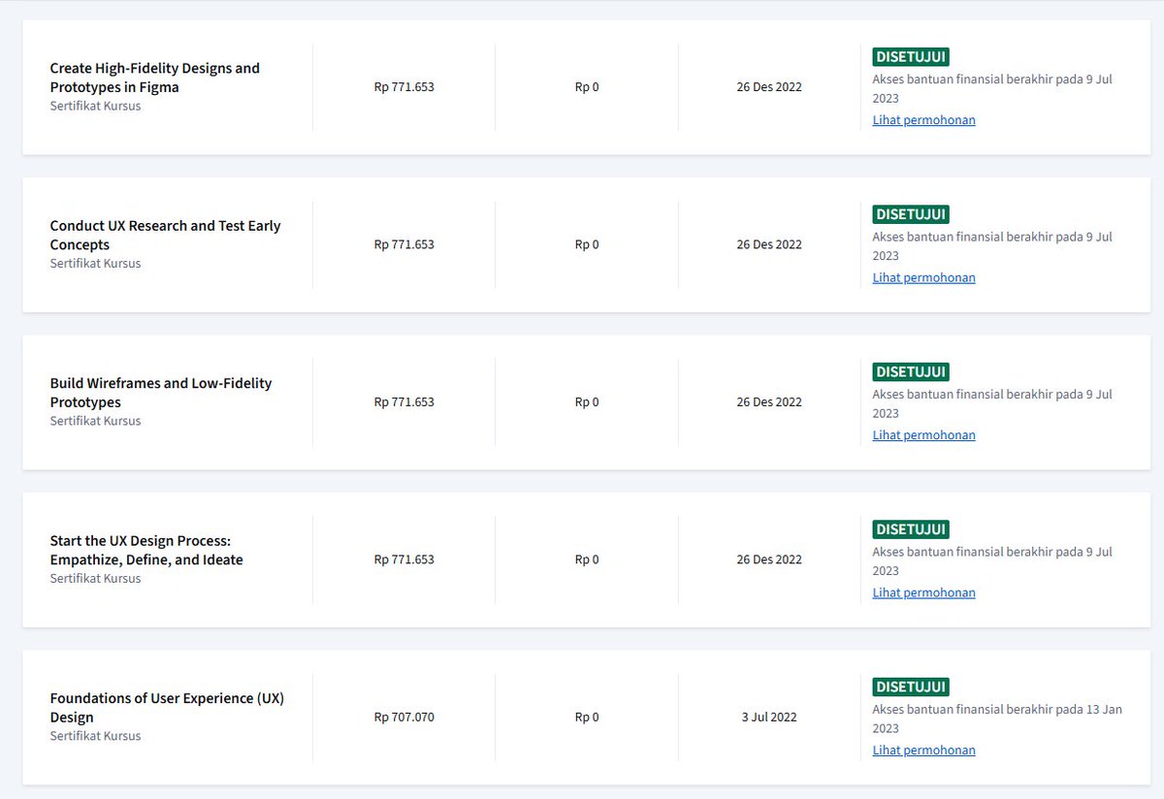Click 26 Des 2022 in Start the UX Design Process row
This screenshot has height=799, width=1164.
[x=769, y=559]
